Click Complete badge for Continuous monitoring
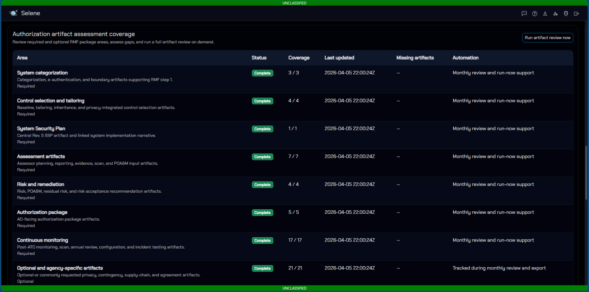The height and width of the screenshot is (292, 589). [262, 240]
